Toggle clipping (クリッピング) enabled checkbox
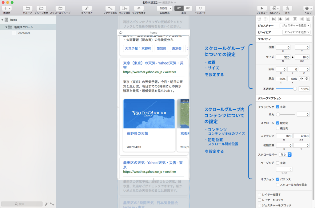The image size is (315, 208). [x=278, y=107]
